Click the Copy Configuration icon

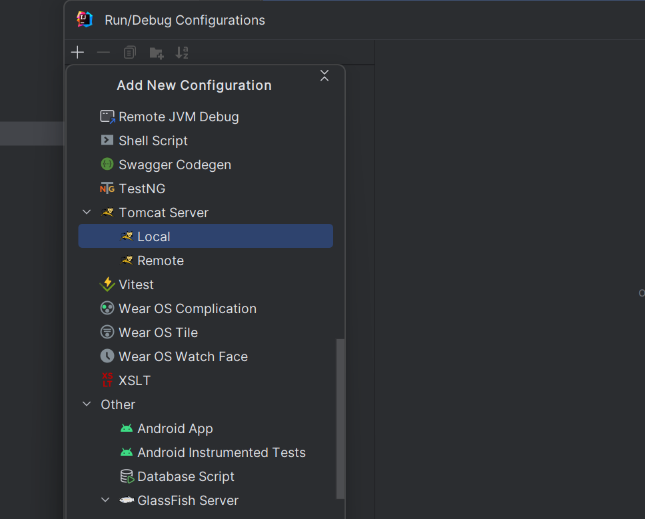tap(130, 53)
